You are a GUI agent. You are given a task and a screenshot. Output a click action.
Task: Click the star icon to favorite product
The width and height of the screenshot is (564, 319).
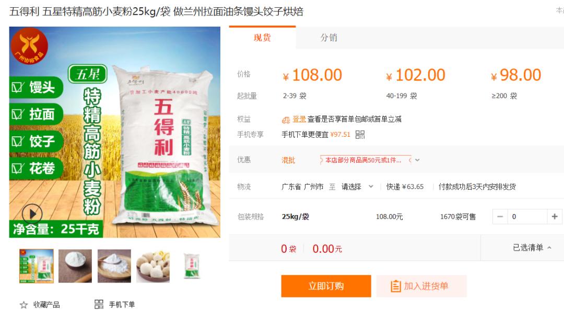tap(23, 305)
